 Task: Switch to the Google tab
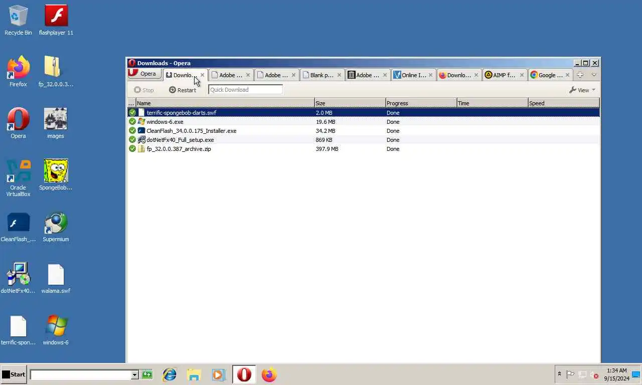[550, 75]
